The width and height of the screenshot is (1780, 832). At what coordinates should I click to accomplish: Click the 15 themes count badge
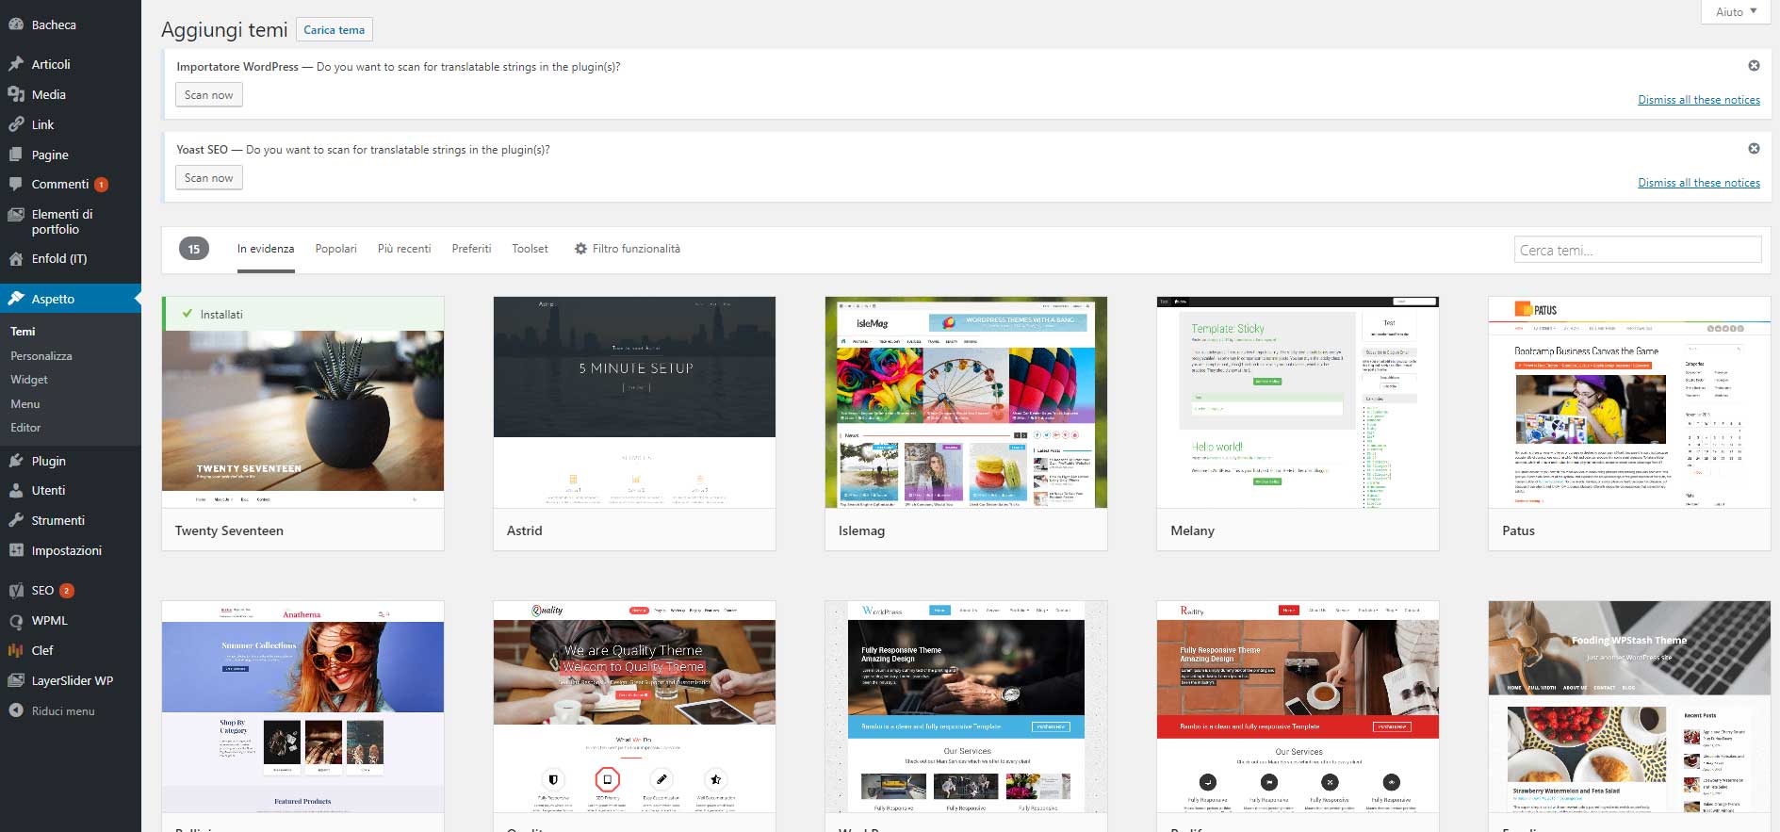pos(193,249)
